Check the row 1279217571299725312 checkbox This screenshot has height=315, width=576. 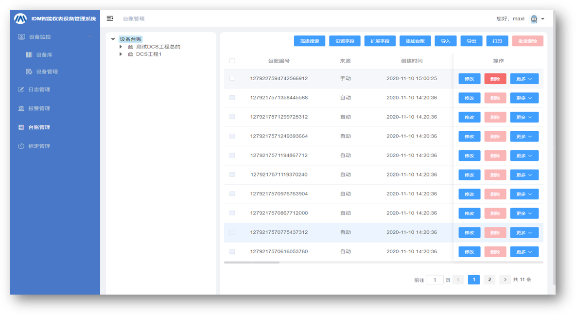click(x=232, y=117)
